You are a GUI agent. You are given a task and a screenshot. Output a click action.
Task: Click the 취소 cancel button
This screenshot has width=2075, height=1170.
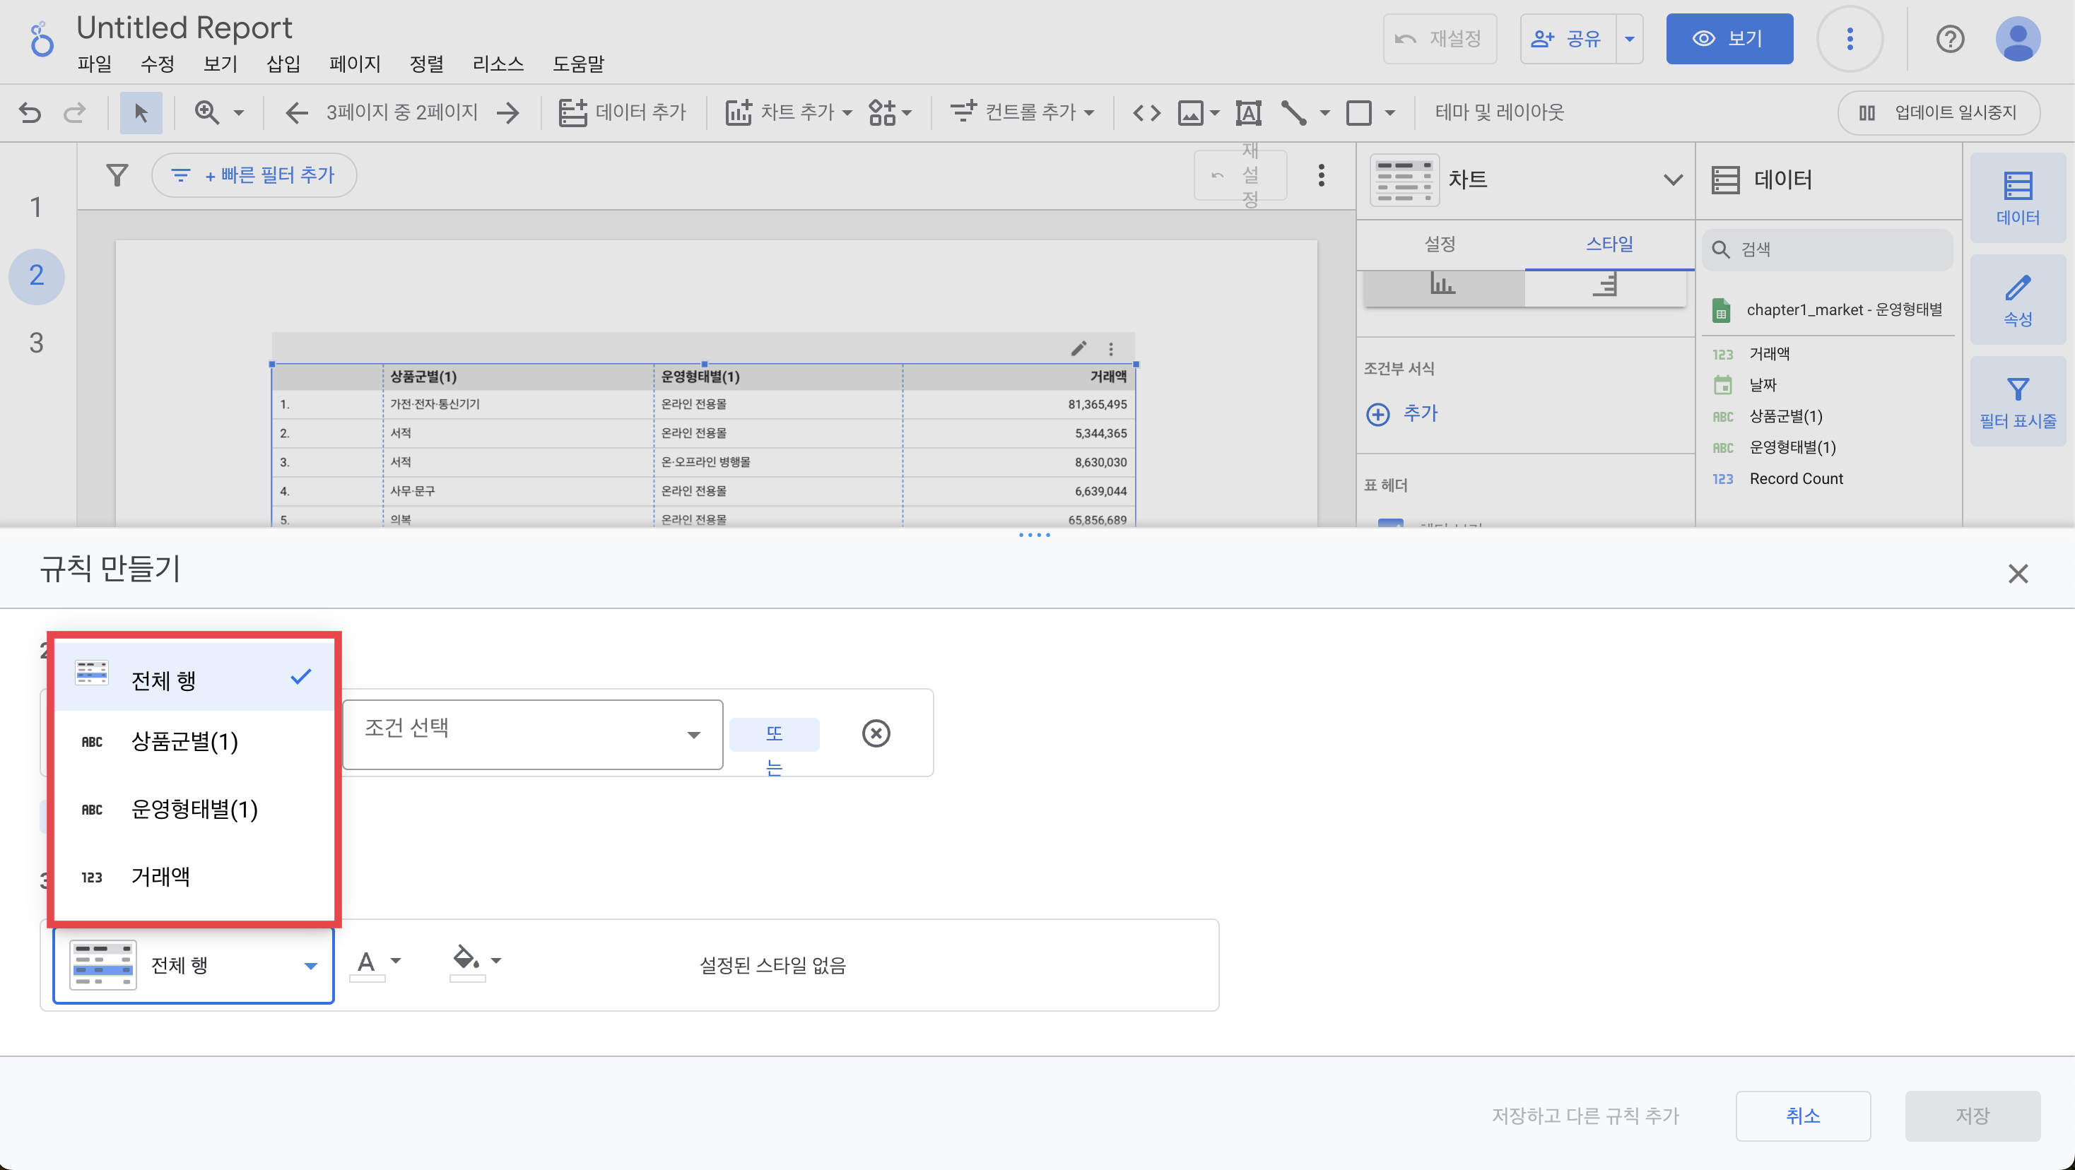pos(1802,1115)
